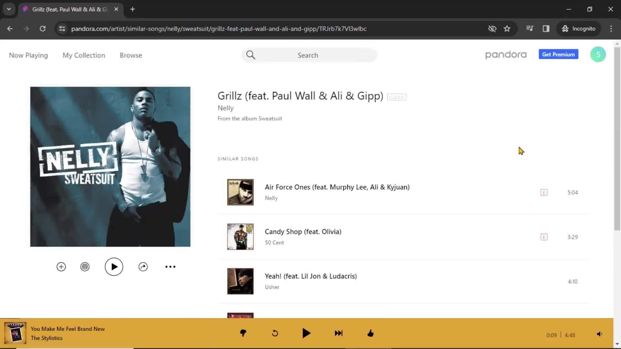Click the Get Premium button
The height and width of the screenshot is (349, 621).
click(x=559, y=54)
